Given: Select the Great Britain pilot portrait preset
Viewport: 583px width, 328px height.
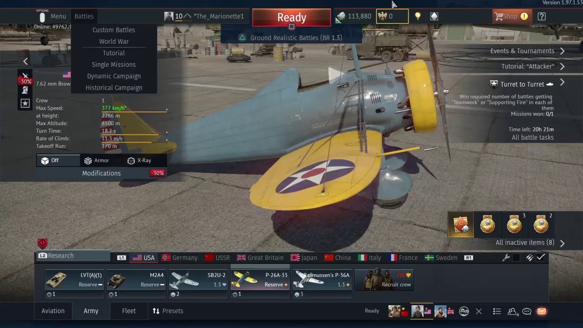Looking at the screenshot, I should 444,311.
